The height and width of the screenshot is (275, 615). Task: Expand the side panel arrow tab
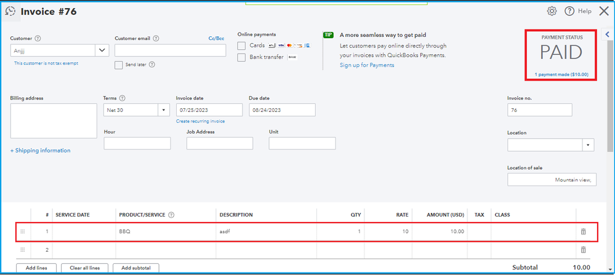coord(608,34)
